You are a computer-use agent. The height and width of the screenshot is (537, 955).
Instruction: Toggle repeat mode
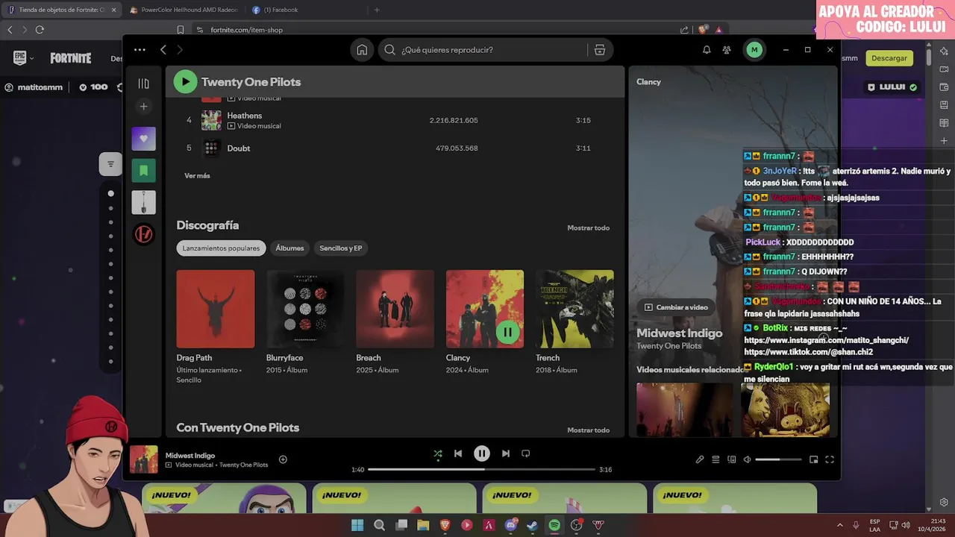pos(526,453)
